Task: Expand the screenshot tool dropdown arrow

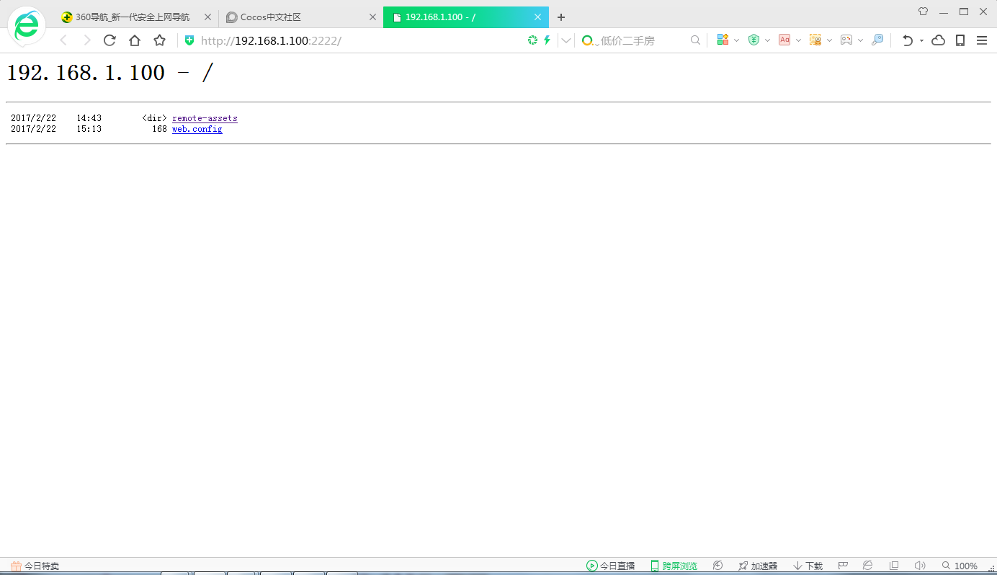Action: (x=830, y=40)
